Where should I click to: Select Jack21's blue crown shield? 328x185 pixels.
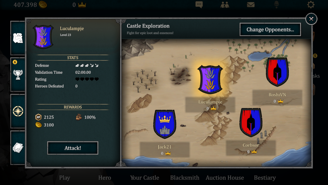pyautogui.click(x=165, y=124)
